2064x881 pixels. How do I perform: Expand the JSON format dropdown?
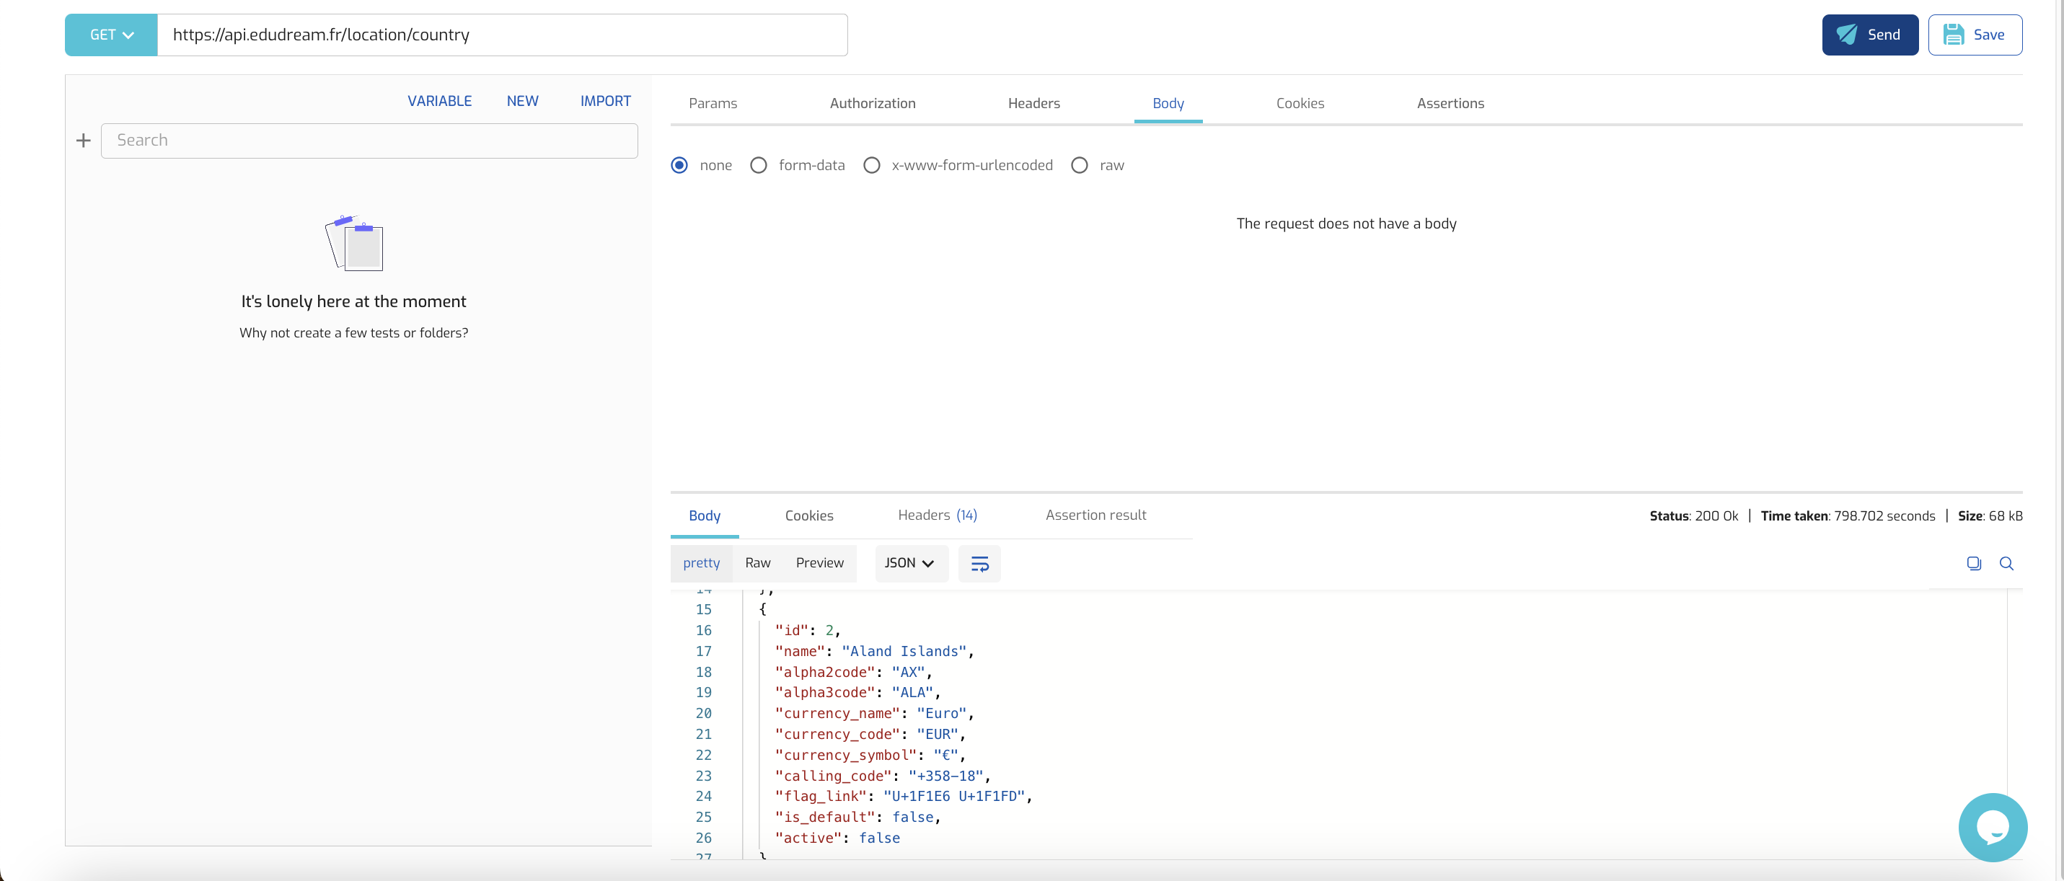click(910, 564)
